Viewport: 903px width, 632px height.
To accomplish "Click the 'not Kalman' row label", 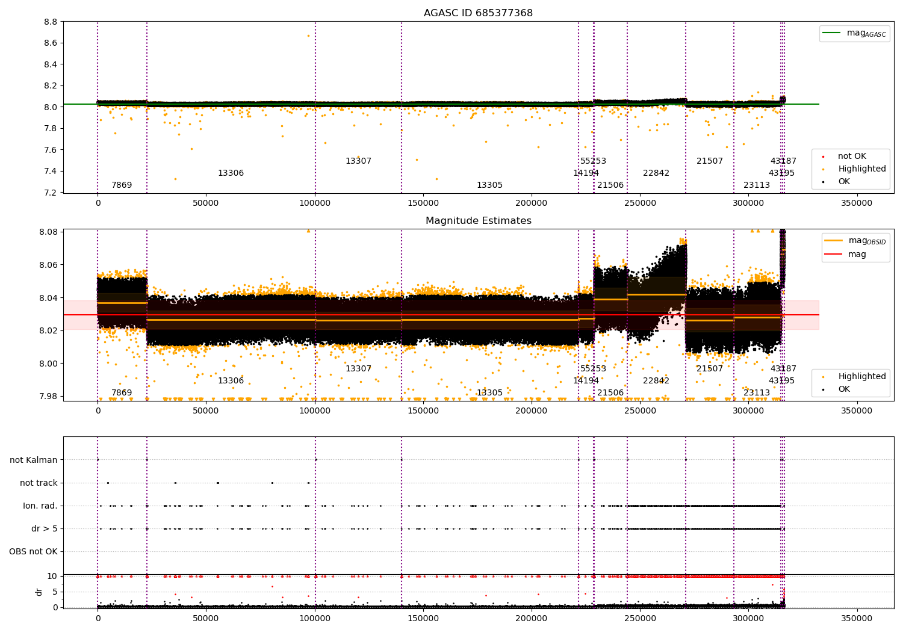I will pyautogui.click(x=34, y=460).
